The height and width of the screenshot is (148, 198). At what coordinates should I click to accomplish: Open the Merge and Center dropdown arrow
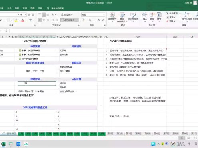(x=77, y=20)
